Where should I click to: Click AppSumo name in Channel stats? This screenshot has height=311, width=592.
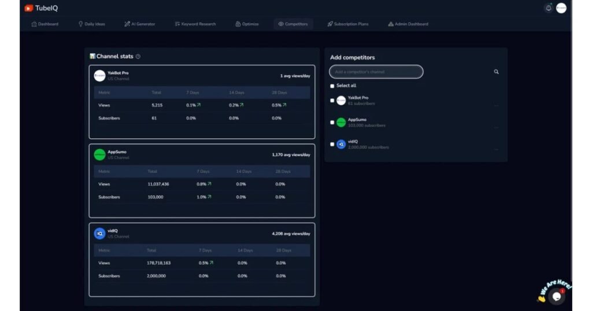coord(117,151)
